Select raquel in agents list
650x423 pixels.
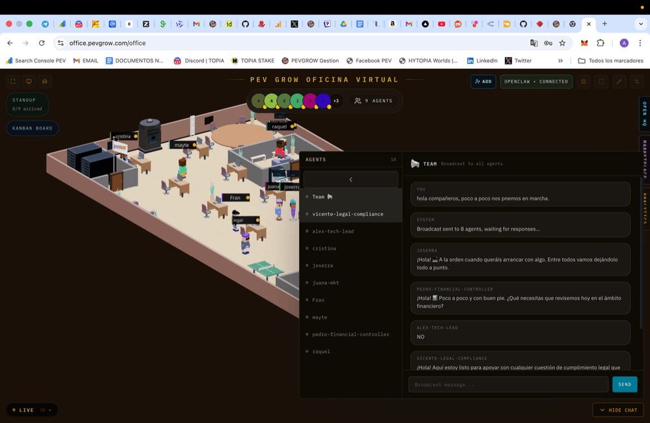pyautogui.click(x=351, y=351)
